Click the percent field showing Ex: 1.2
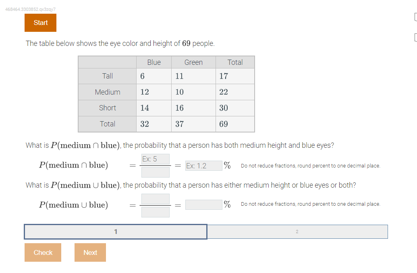 (x=203, y=165)
